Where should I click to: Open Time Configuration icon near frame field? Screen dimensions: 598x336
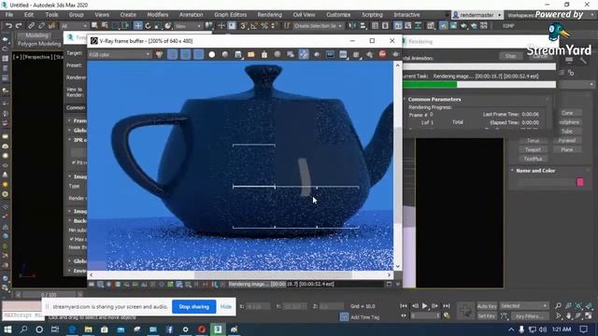point(447,315)
